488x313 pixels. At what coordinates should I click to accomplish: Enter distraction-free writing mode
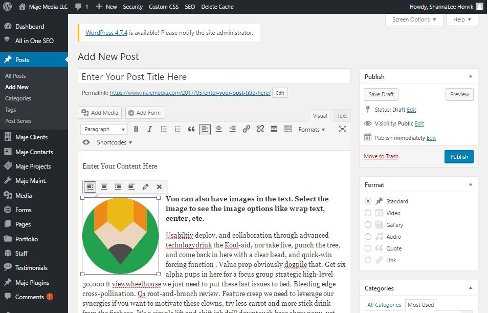pos(342,129)
